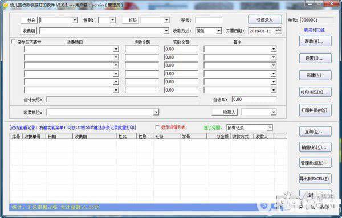Click the 帮助(H) button
The width and height of the screenshot is (342, 218).
(x=315, y=41)
